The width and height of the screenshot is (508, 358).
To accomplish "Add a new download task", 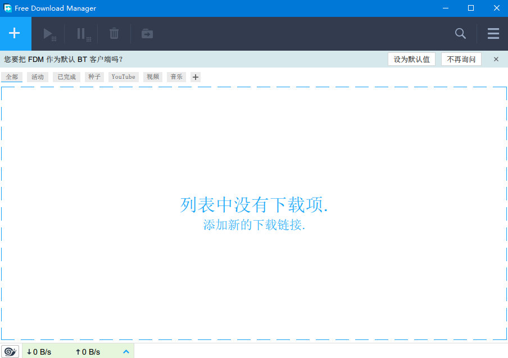I will click(15, 33).
